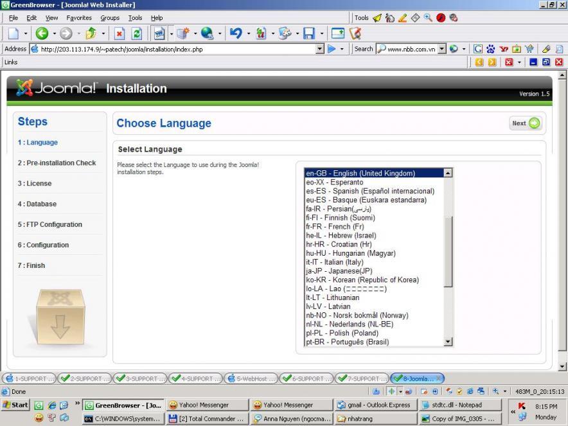
Task: Click the gray Forward arrow in the toolbar
Action: pos(66,33)
